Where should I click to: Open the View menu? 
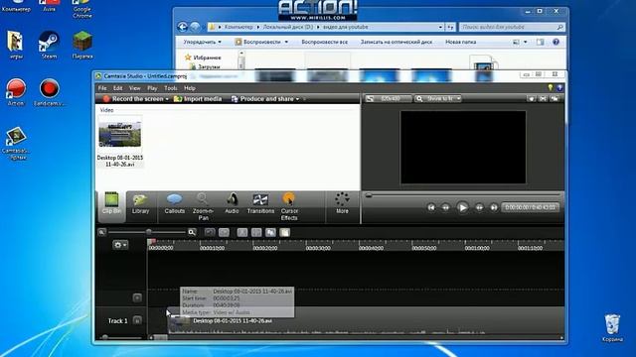(x=134, y=88)
